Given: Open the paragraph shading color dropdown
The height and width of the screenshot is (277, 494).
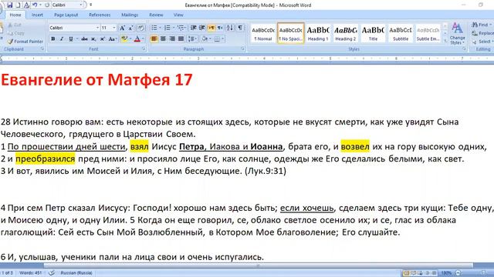Looking at the screenshot, I should tap(210, 39).
